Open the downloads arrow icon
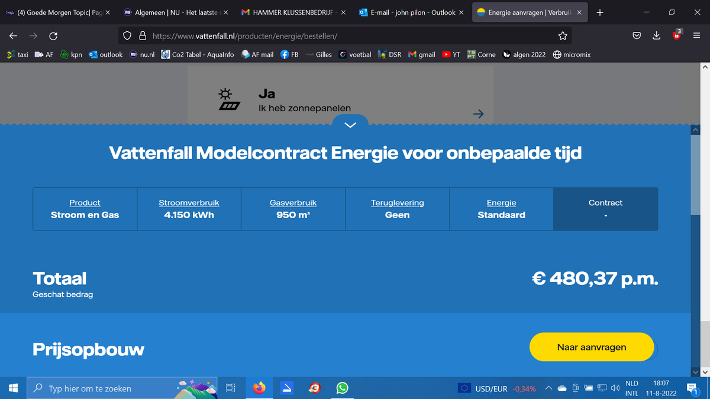 [x=656, y=36]
